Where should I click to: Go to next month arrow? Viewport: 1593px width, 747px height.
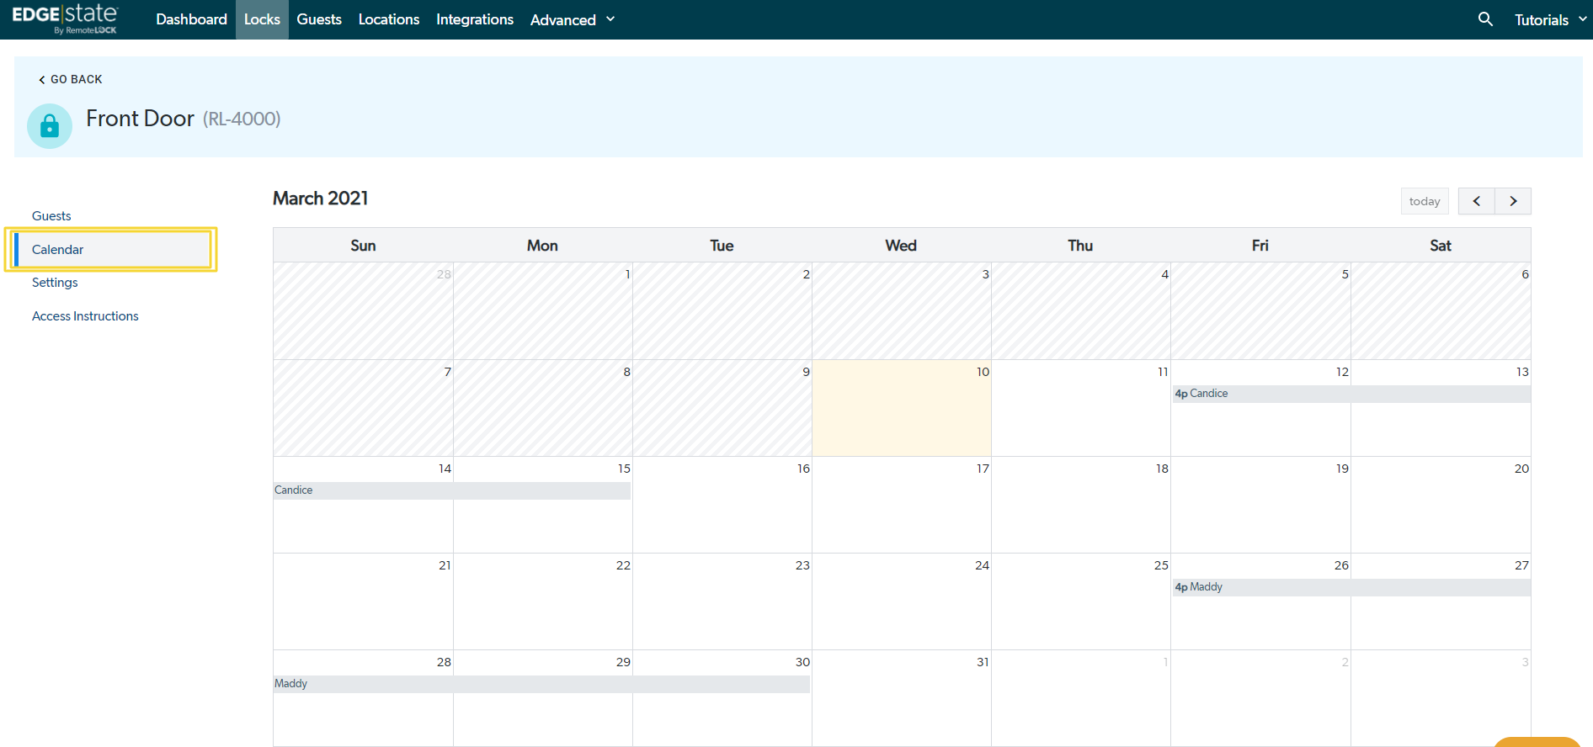coord(1513,201)
